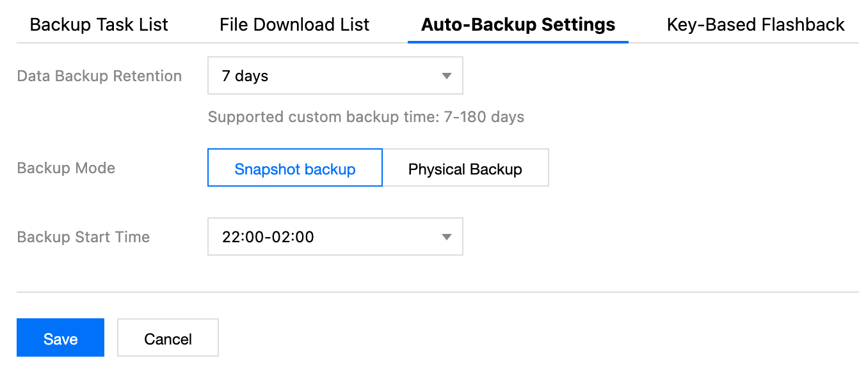This screenshot has width=859, height=372.
Task: Switch backup mode to Physical Backup
Action: pos(465,169)
